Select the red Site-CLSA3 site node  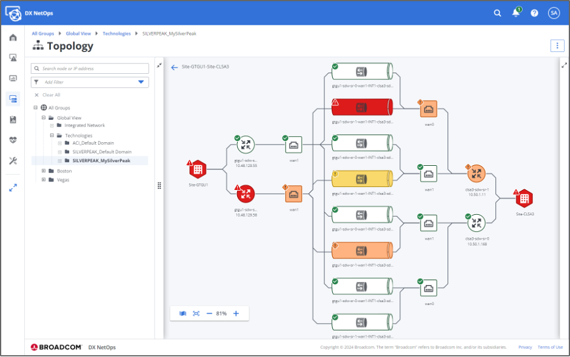pyautogui.click(x=525, y=198)
